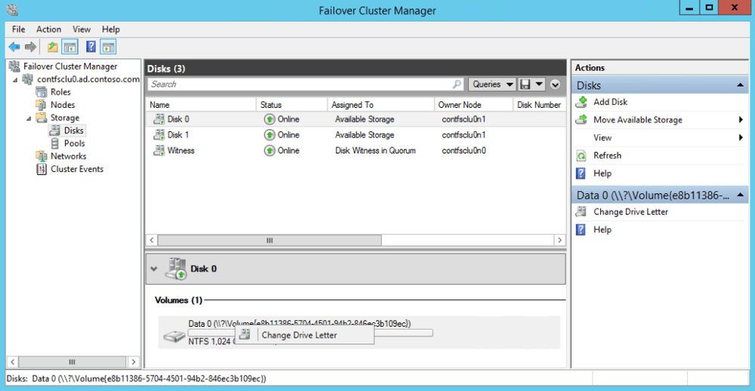The image size is (755, 391).
Task: Open Cluster Events in the tree
Action: [77, 169]
